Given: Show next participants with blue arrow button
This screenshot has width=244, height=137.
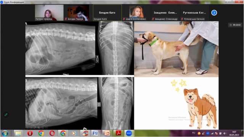Looking at the screenshot, I should coord(214,13).
